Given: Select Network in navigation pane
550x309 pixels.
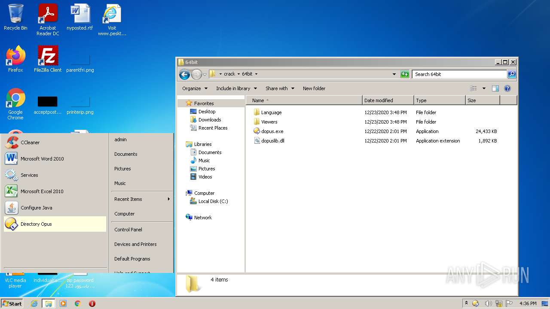Looking at the screenshot, I should (x=199, y=218).
